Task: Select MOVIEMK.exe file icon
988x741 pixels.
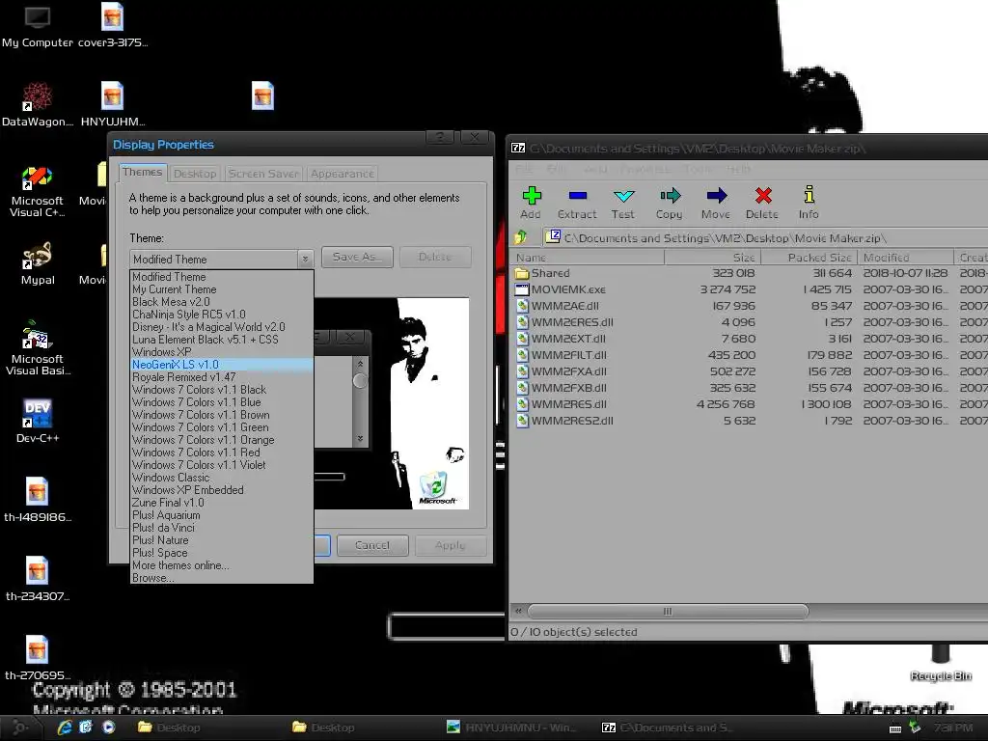Action: 522,289
